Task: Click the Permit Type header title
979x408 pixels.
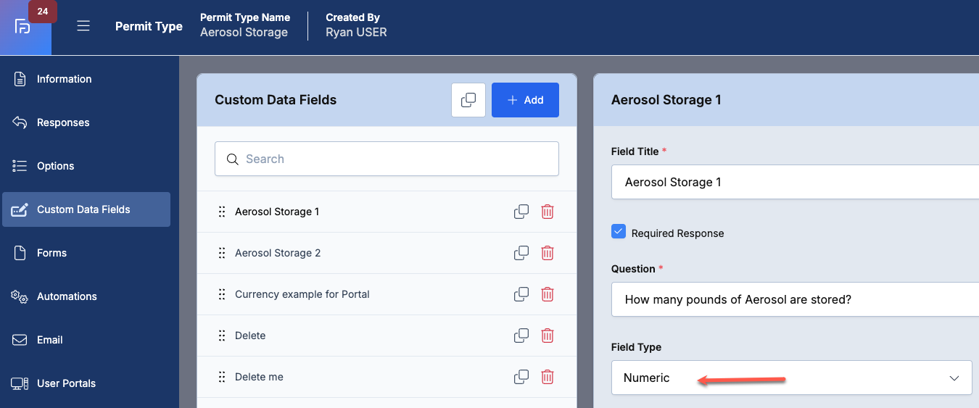Action: point(149,26)
